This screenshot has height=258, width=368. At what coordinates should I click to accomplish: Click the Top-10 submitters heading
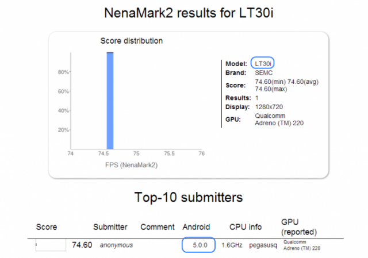point(189,197)
